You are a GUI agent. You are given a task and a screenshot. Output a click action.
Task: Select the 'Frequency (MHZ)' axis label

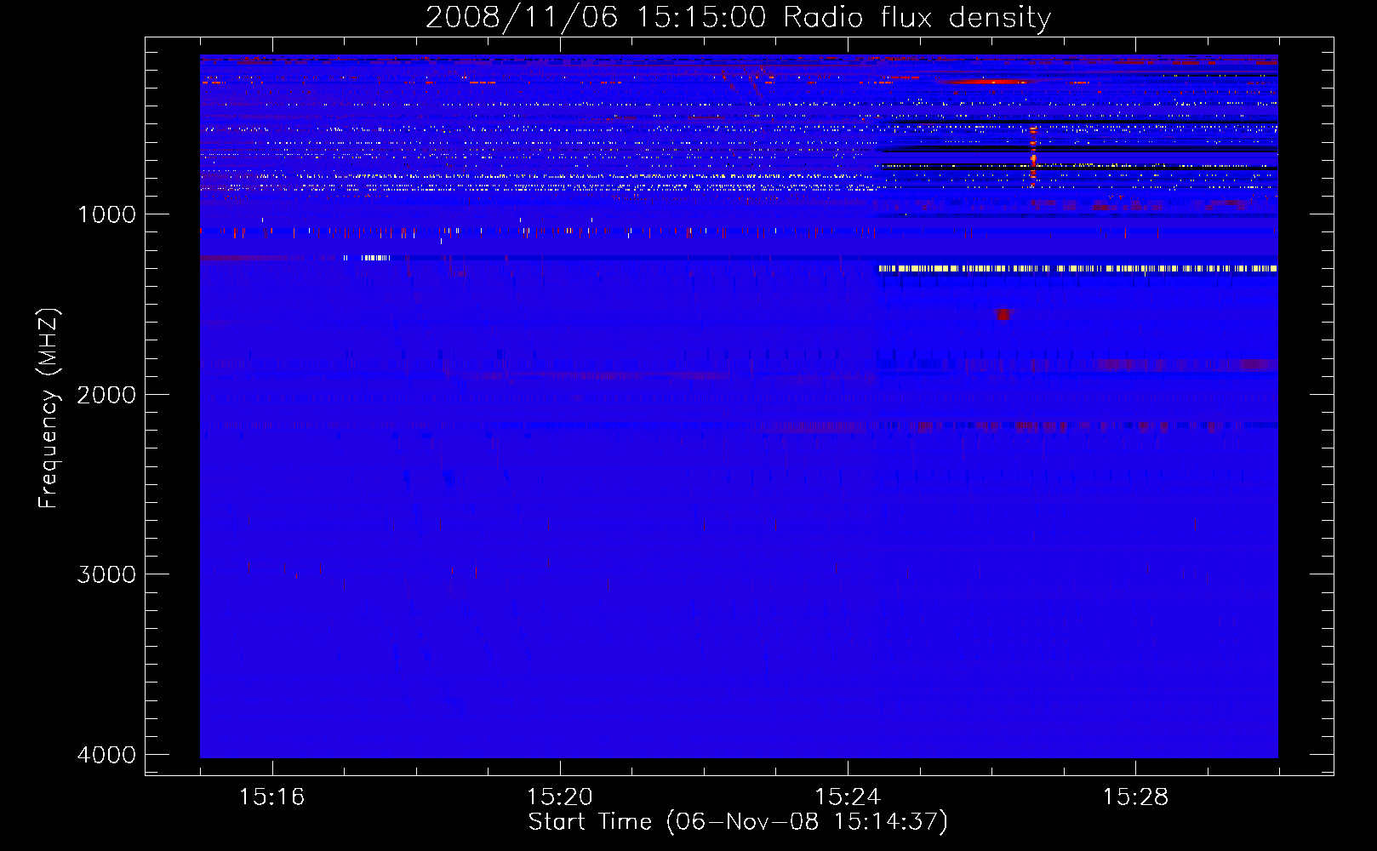tap(49, 408)
